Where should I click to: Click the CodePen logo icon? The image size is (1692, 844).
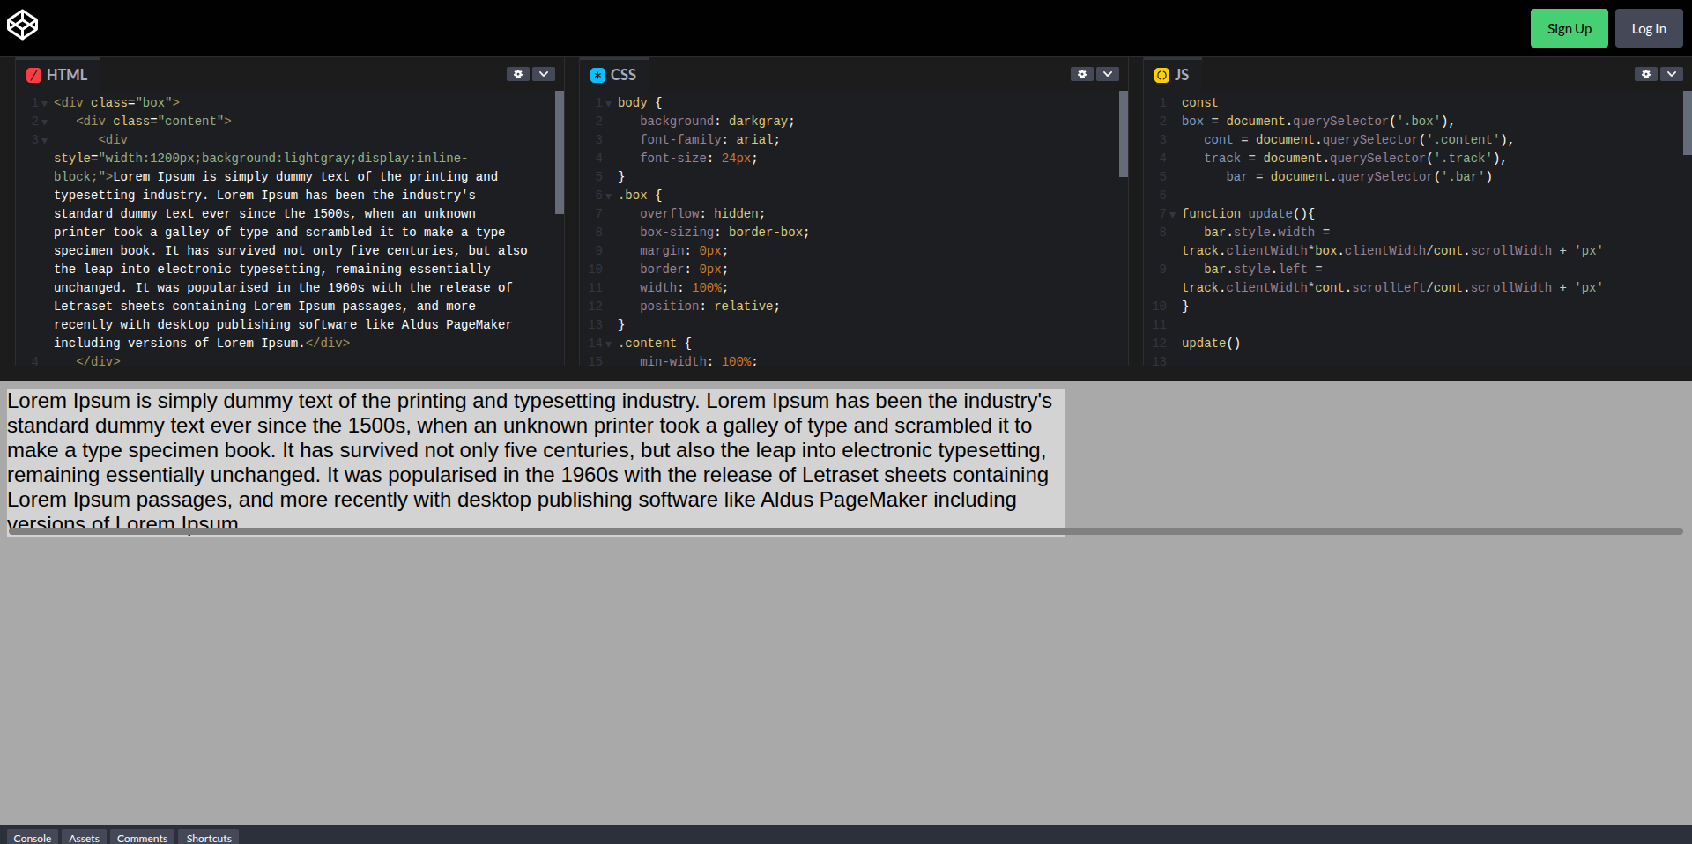click(23, 25)
